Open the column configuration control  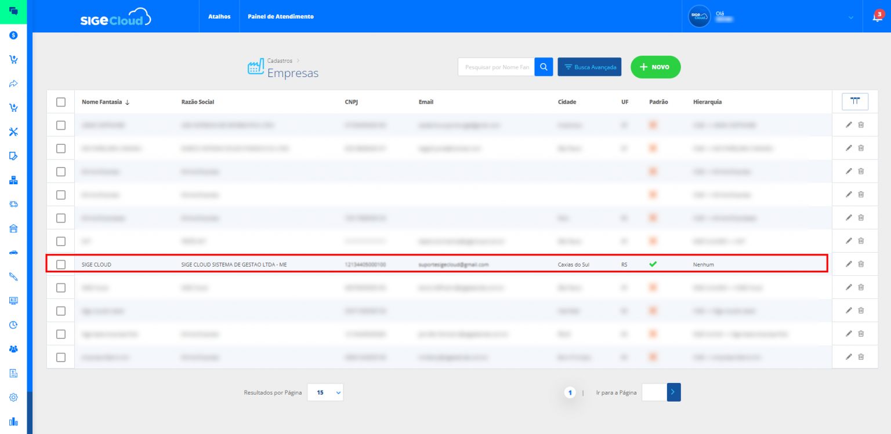[x=855, y=101]
